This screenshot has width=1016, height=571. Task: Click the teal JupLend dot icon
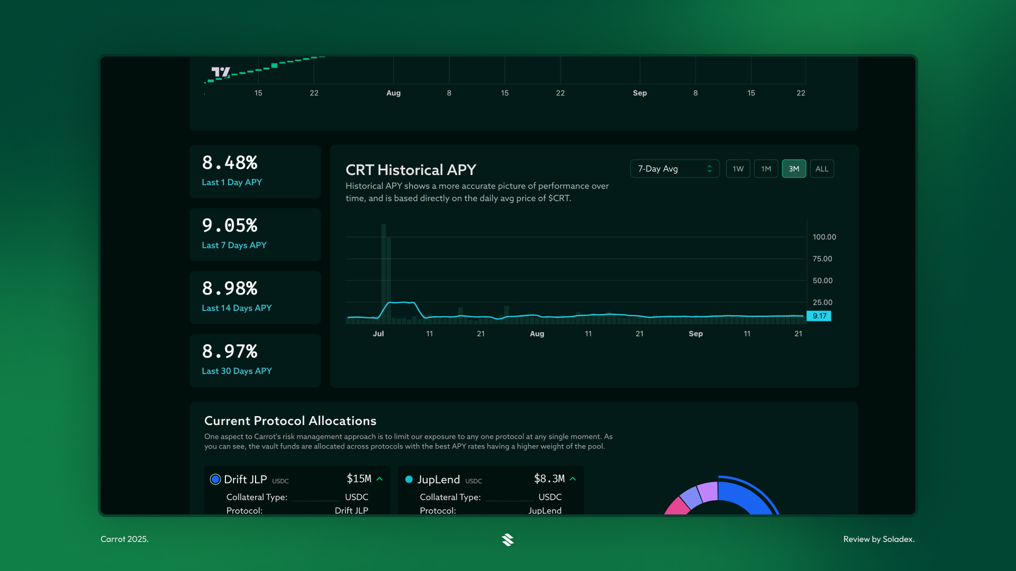point(409,480)
